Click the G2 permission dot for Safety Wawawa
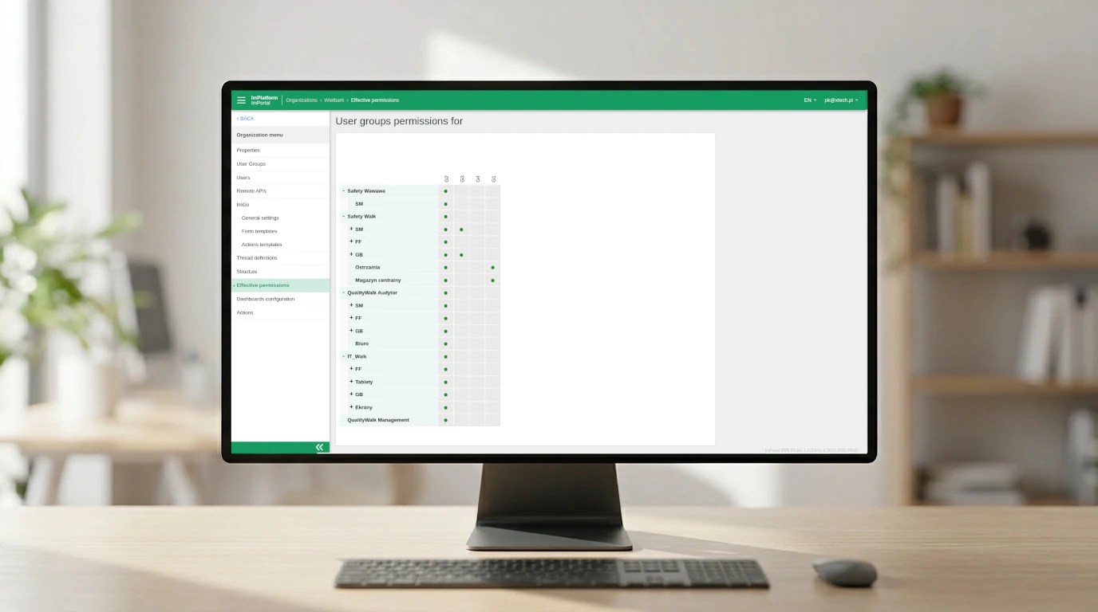 [x=445, y=191]
